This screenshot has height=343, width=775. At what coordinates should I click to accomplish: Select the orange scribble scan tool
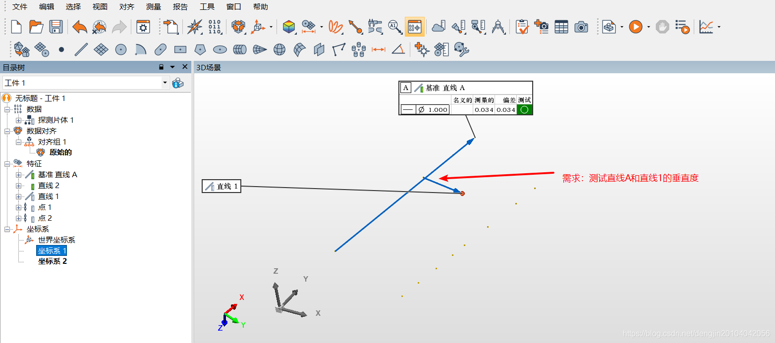pyautogui.click(x=335, y=27)
